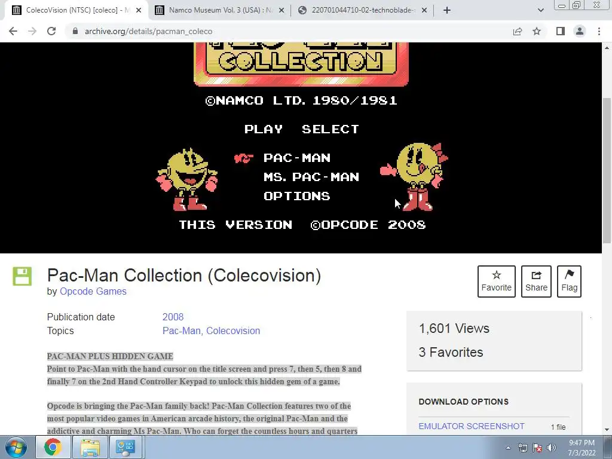Click the Action Center flag tray icon
This screenshot has height=459, width=612.
(537, 448)
